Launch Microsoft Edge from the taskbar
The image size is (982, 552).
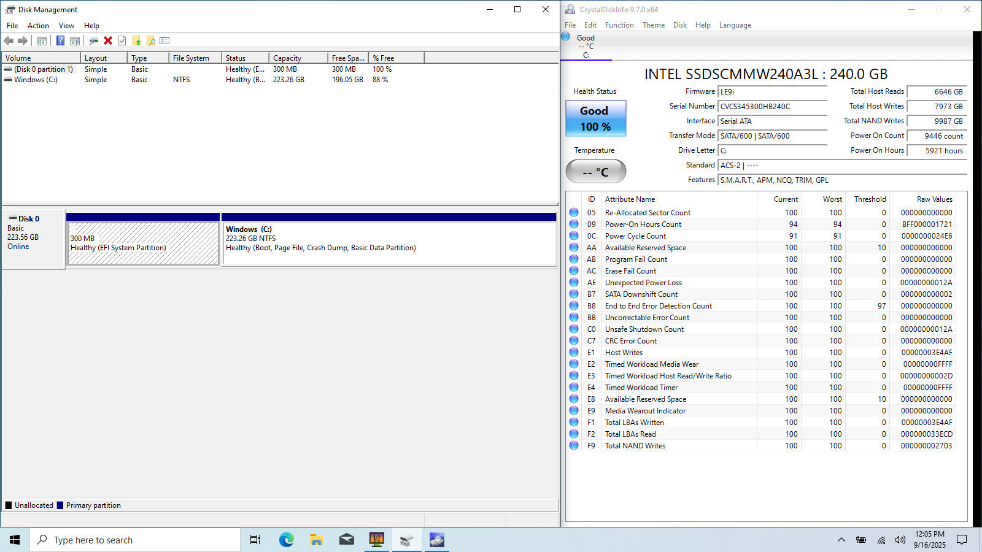[x=286, y=540]
